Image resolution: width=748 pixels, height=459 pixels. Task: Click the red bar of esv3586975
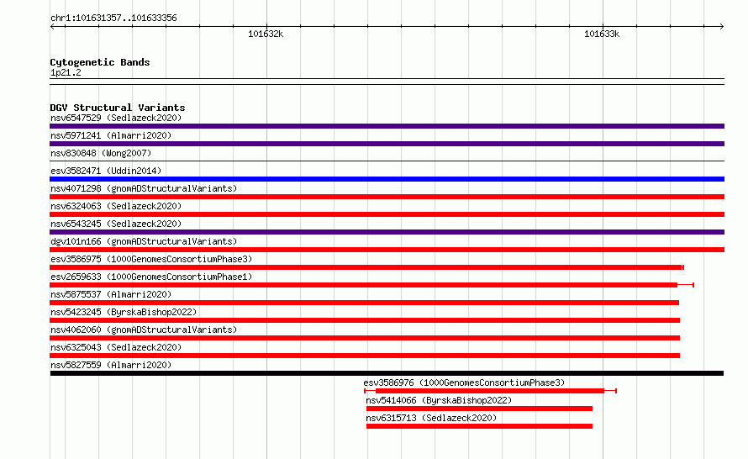tap(366, 267)
